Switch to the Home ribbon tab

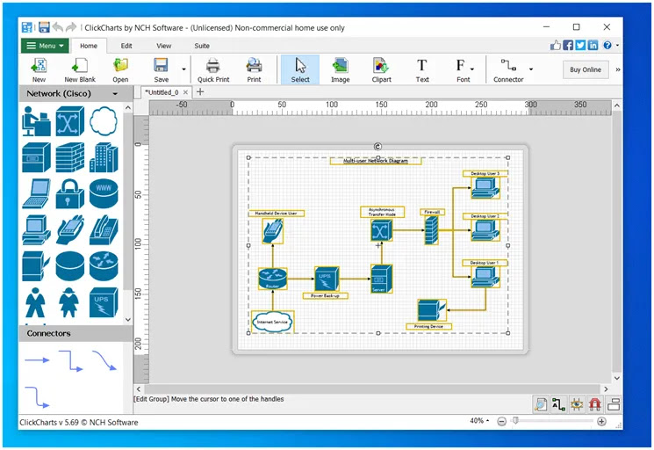[89, 46]
